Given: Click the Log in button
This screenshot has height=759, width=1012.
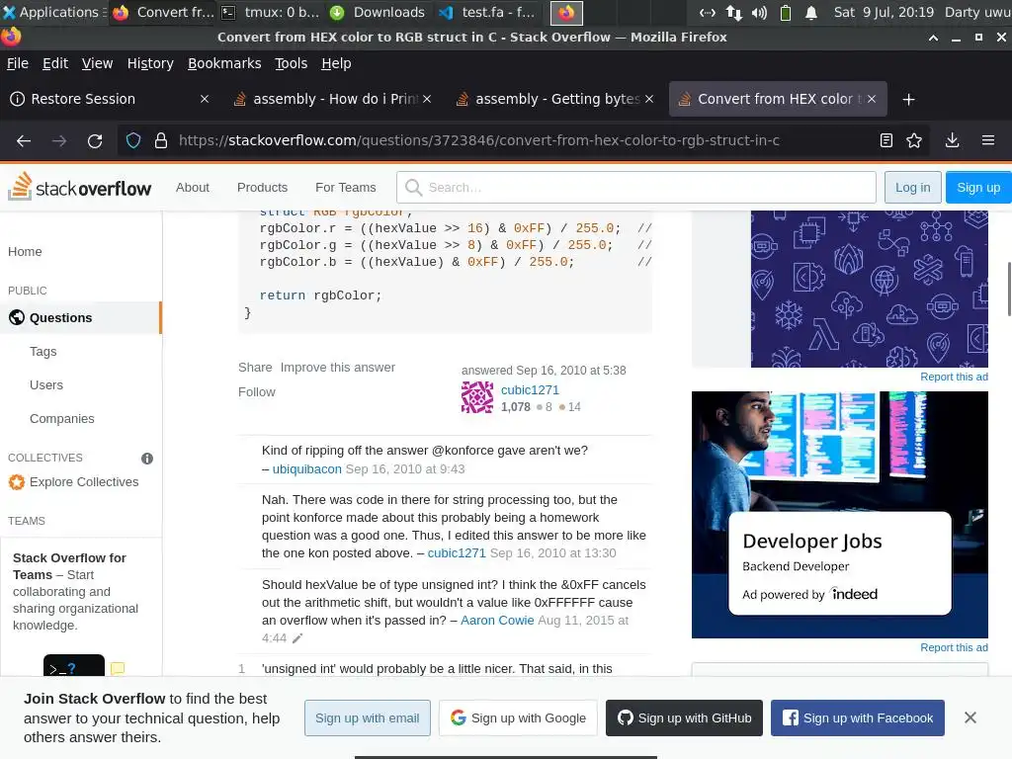Looking at the screenshot, I should [912, 187].
